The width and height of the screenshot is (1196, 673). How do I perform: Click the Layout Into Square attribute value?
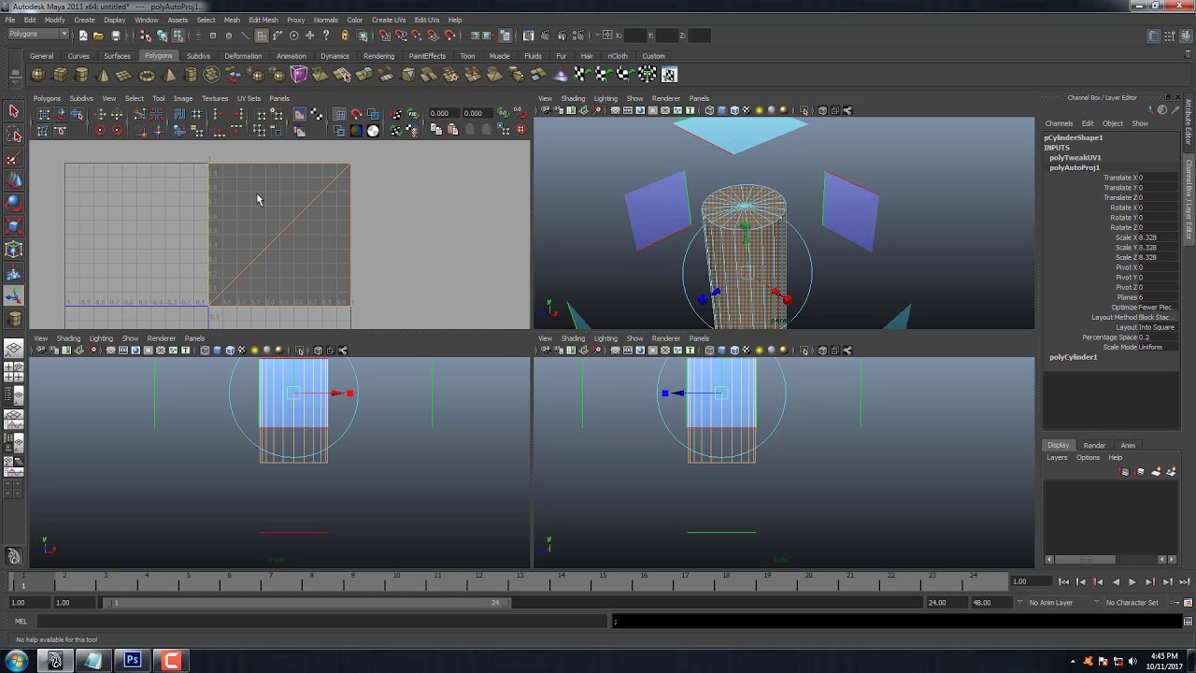pyautogui.click(x=1156, y=327)
